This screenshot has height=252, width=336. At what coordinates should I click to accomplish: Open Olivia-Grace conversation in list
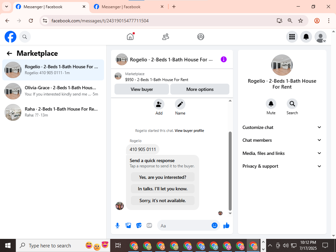(x=53, y=91)
